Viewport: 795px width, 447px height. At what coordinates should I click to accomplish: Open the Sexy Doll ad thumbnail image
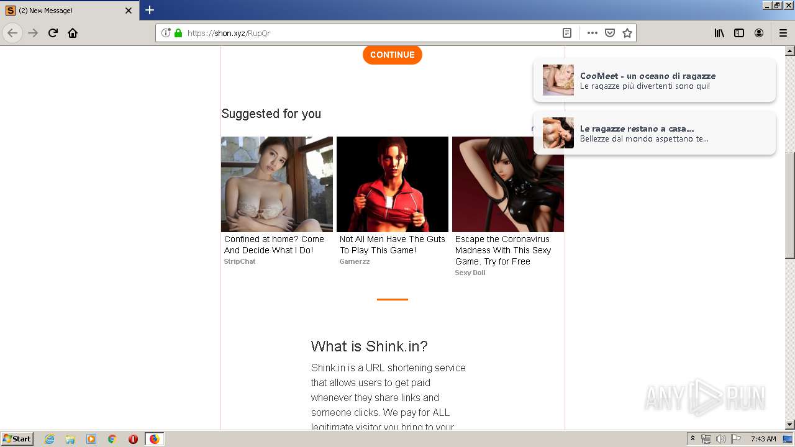pyautogui.click(x=508, y=184)
